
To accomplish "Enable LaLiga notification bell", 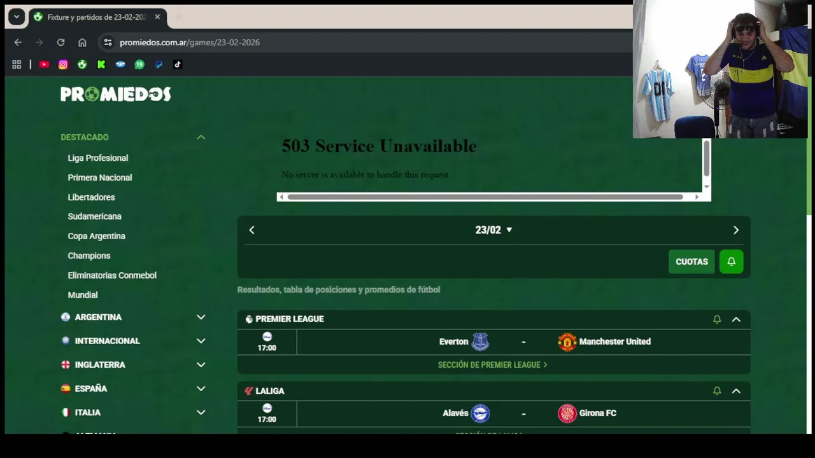I will (x=717, y=391).
